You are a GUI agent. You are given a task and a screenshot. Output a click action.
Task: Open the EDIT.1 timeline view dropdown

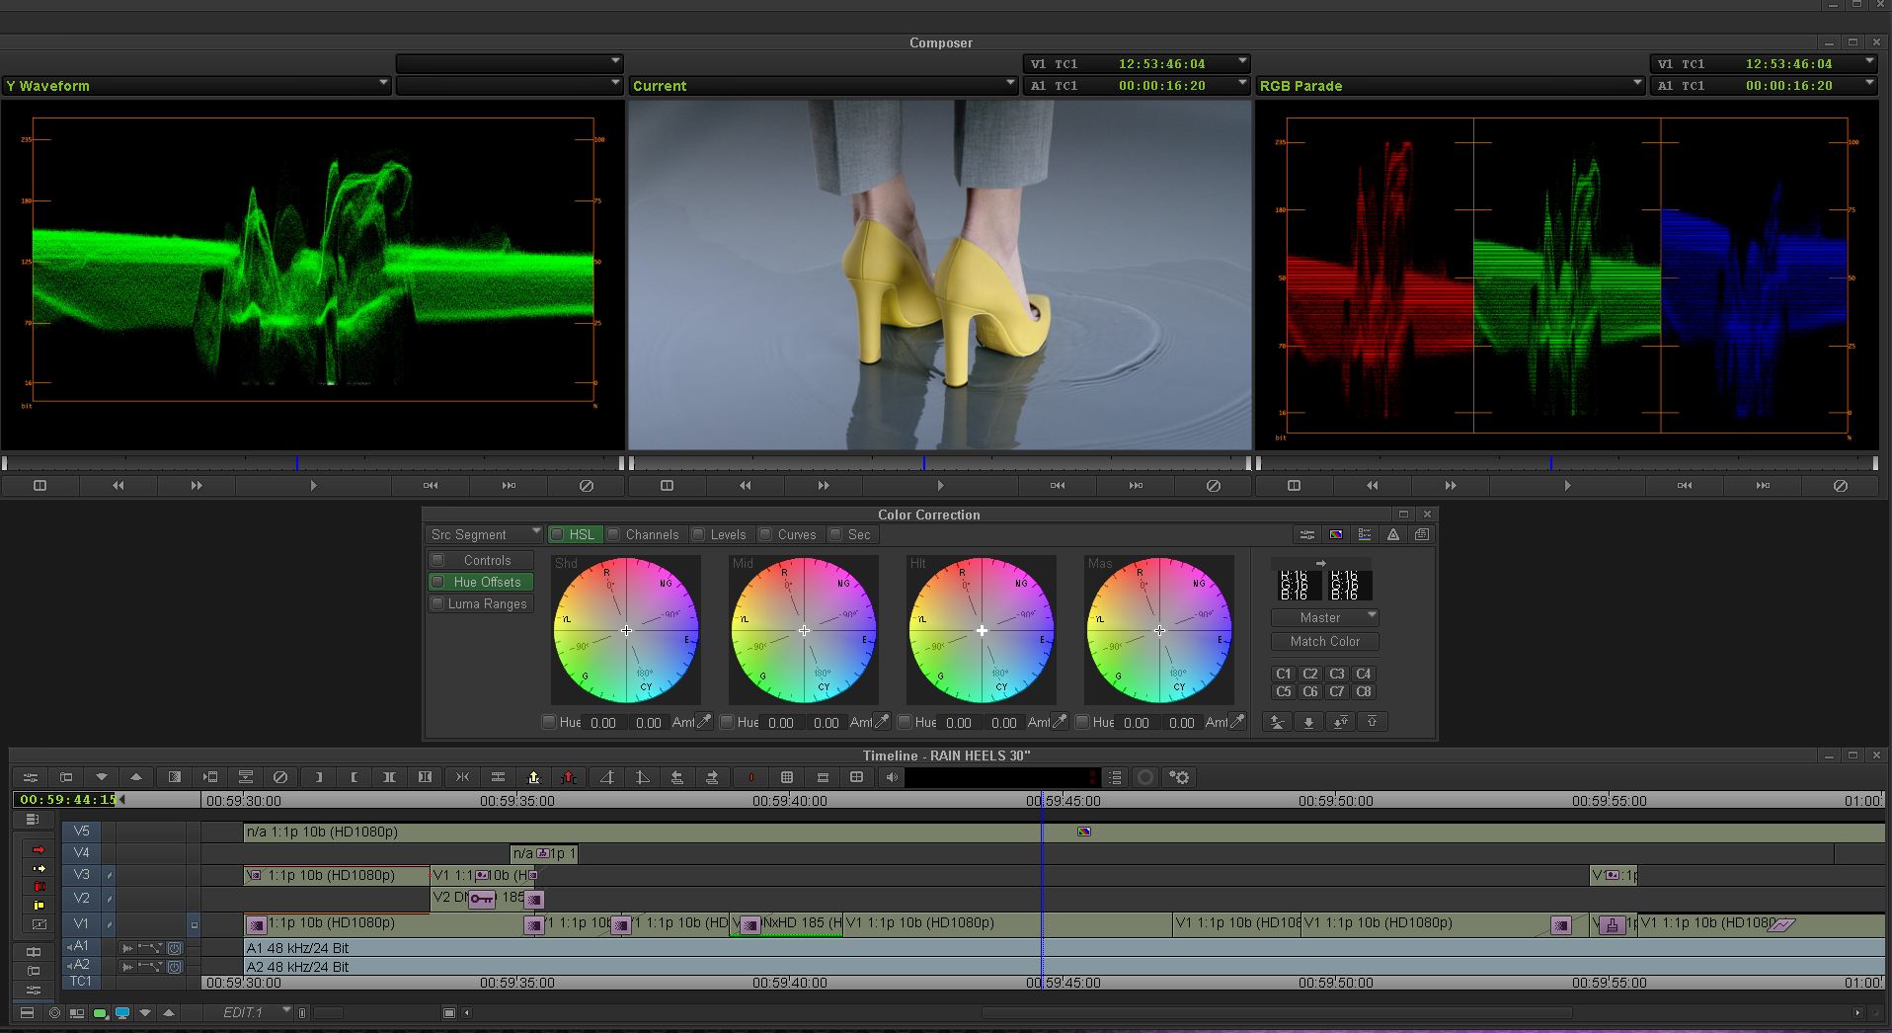pos(249,1012)
